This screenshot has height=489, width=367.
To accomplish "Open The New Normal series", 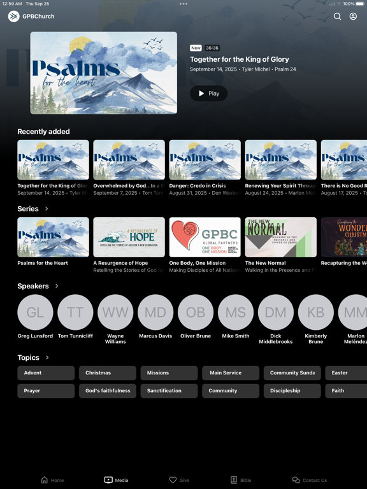I will click(280, 237).
